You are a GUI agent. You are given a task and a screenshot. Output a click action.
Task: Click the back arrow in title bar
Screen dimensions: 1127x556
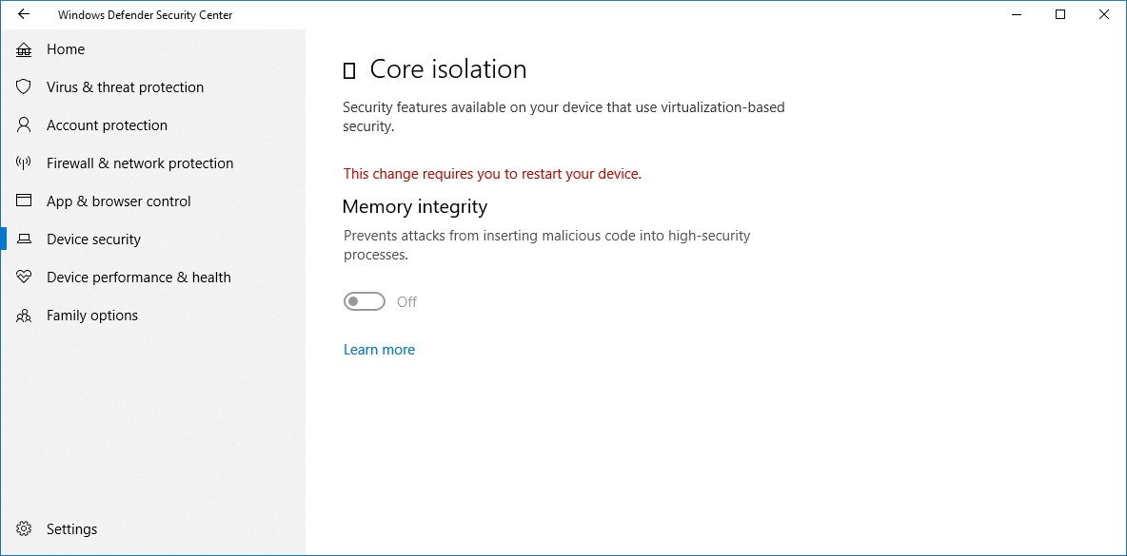24,14
